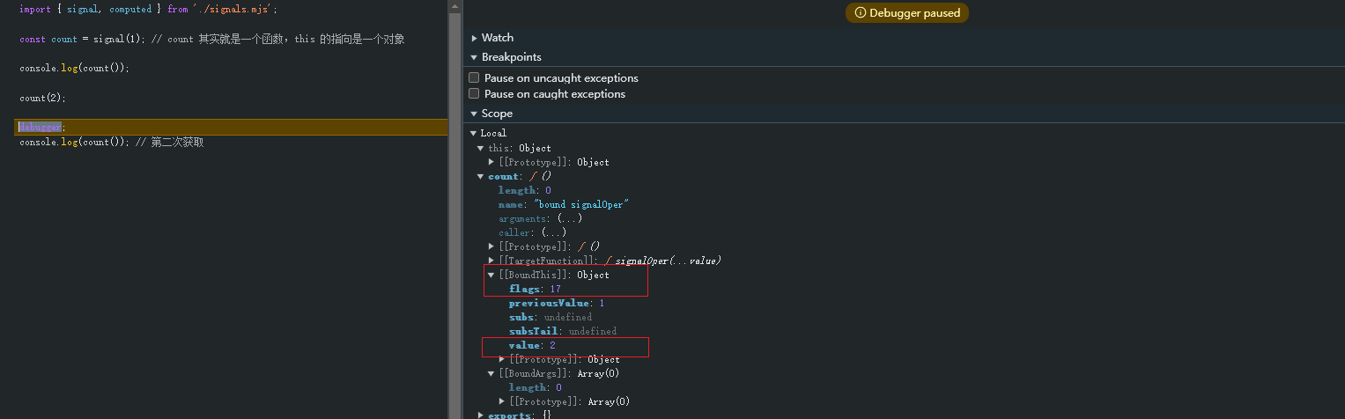The image size is (1345, 419).
Task: Click the info icon in Debugger paused badge
Action: point(861,13)
